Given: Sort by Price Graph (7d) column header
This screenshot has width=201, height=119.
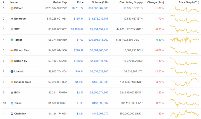Looking at the screenshot, I should (x=189, y=2).
